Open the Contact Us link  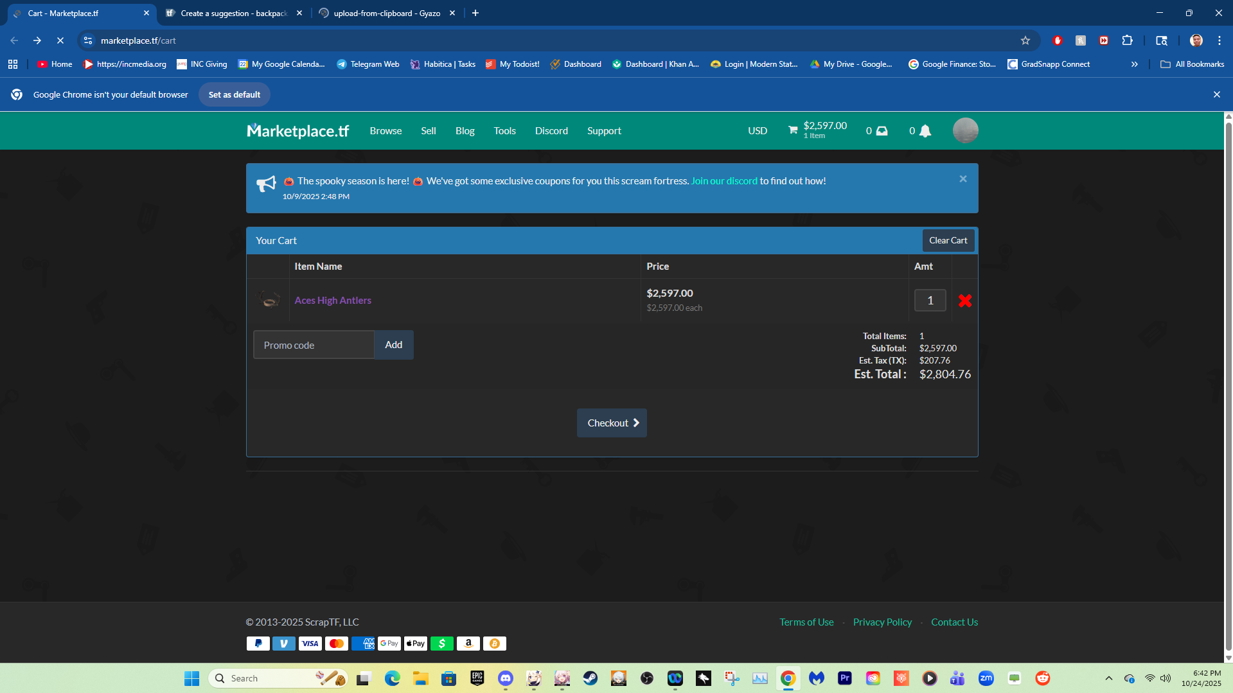point(955,622)
